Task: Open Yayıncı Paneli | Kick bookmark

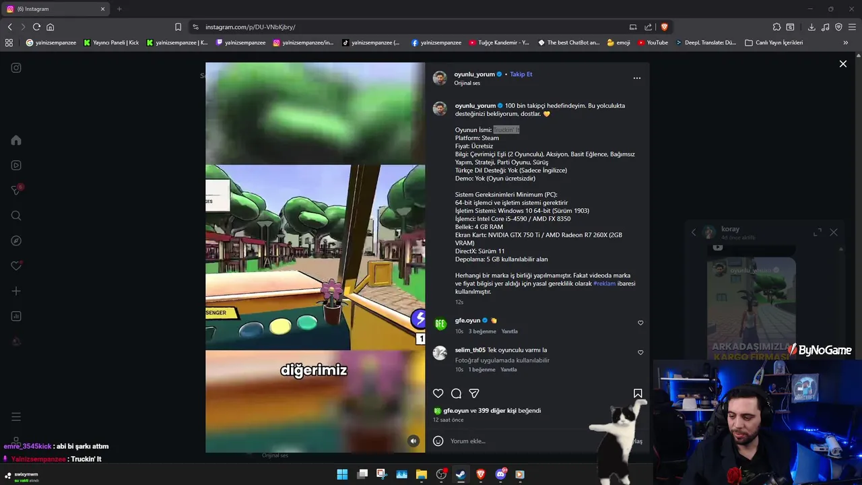Action: click(x=111, y=42)
